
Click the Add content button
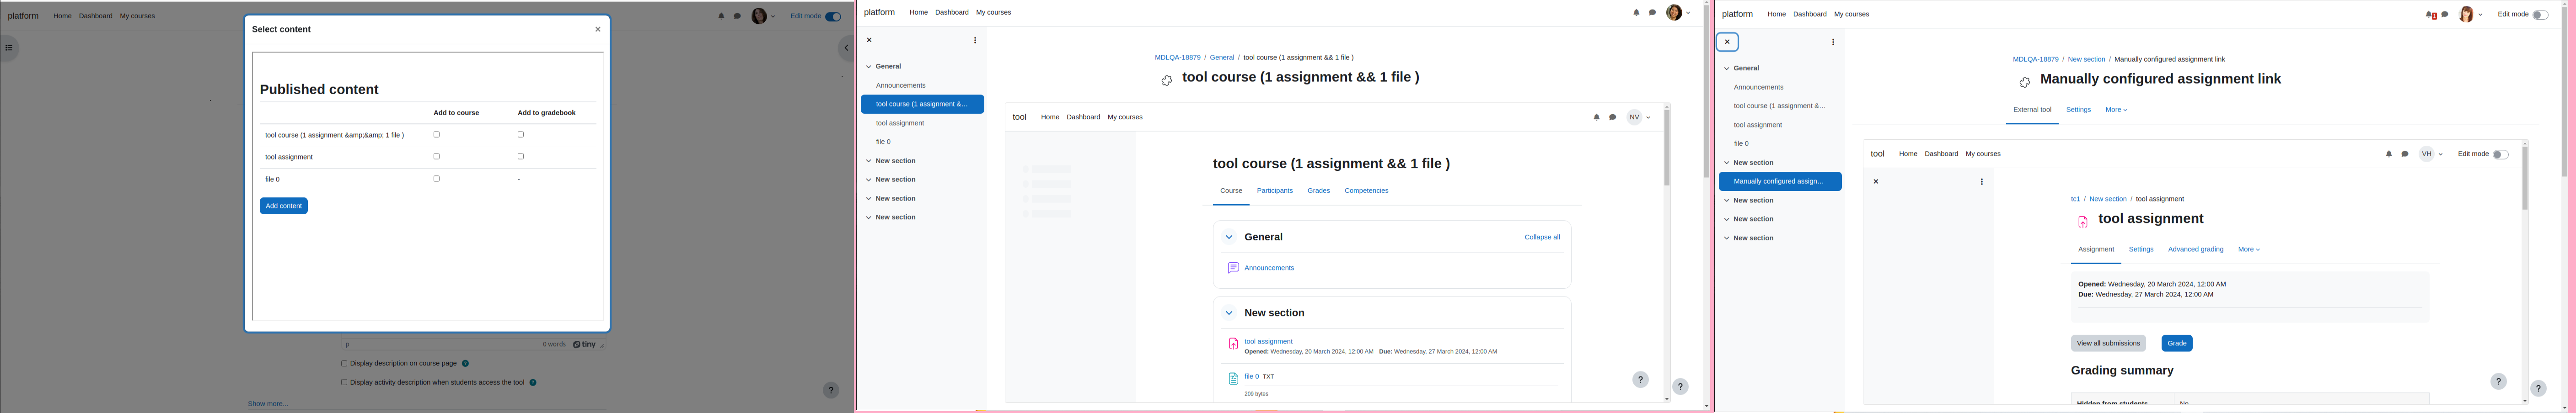[x=284, y=206]
